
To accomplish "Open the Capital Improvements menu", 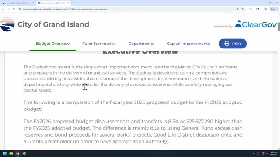I will 188,44.
